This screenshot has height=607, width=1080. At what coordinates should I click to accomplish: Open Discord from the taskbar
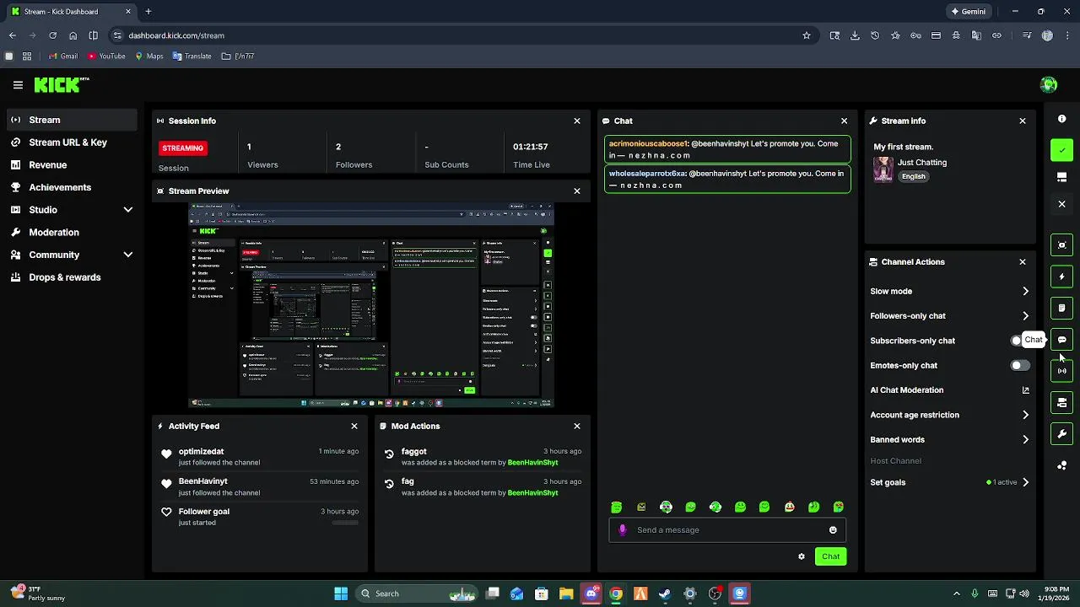pos(591,594)
